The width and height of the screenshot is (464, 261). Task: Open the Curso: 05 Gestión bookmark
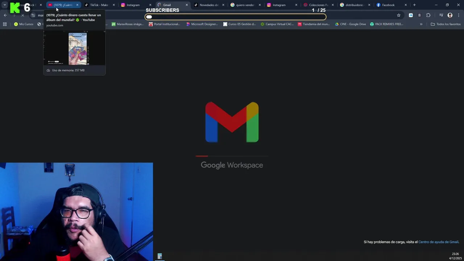click(239, 24)
